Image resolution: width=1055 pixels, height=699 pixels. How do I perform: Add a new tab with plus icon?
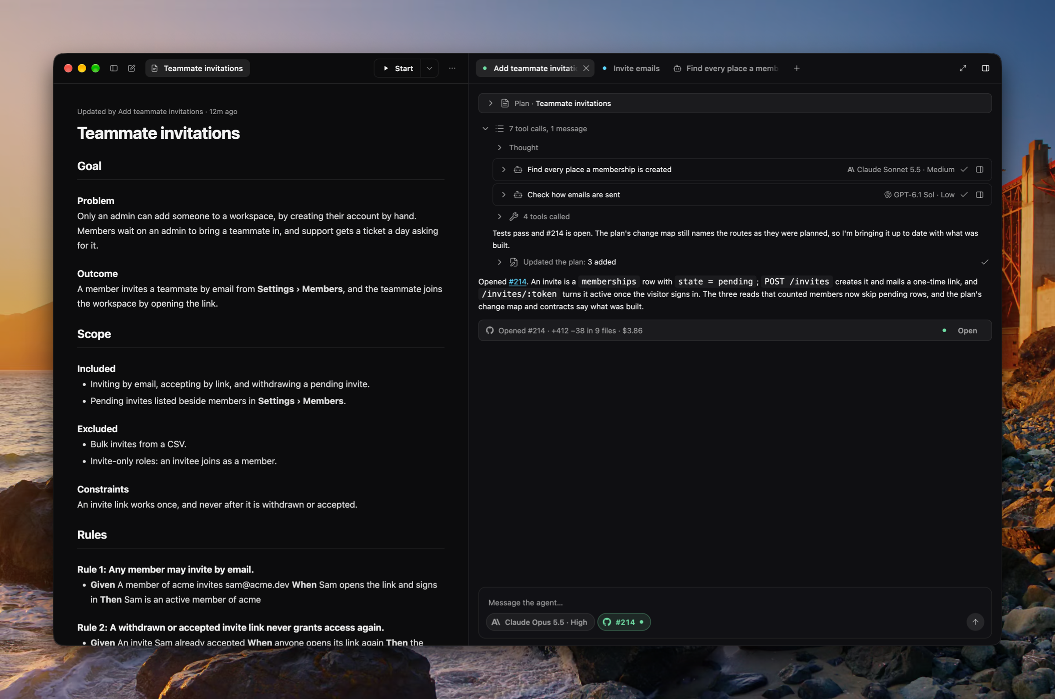click(797, 68)
